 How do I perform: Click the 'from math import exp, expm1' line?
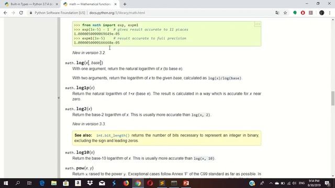(x=106, y=25)
